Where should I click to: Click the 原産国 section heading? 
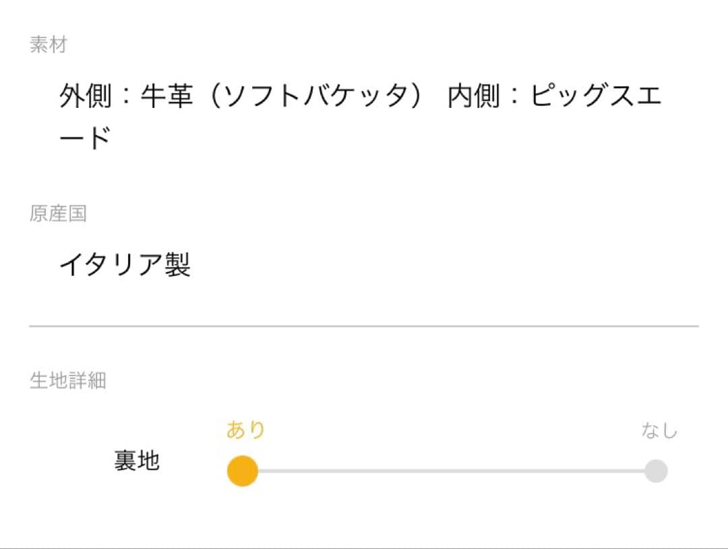tap(58, 214)
